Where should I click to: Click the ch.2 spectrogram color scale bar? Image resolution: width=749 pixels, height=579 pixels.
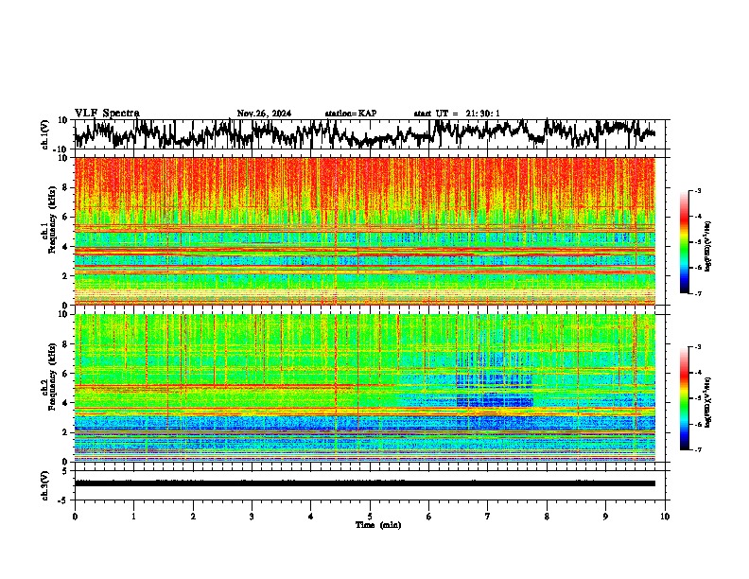coord(685,398)
